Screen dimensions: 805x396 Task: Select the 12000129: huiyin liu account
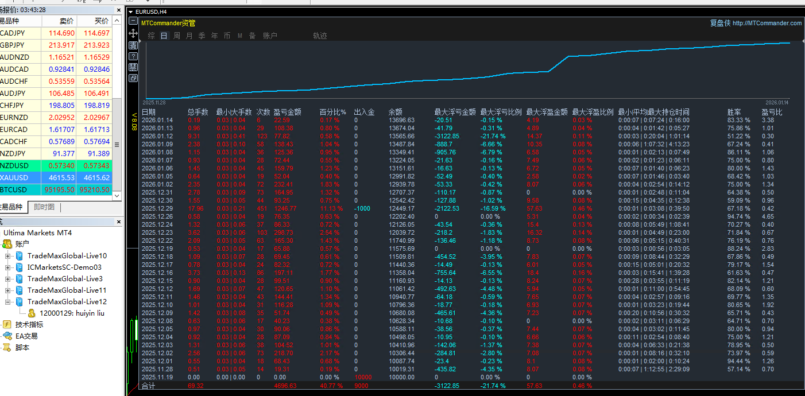tap(72, 313)
